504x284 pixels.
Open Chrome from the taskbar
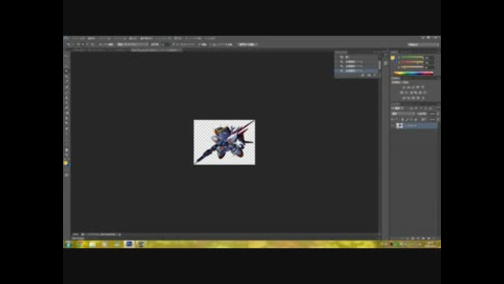(80, 245)
